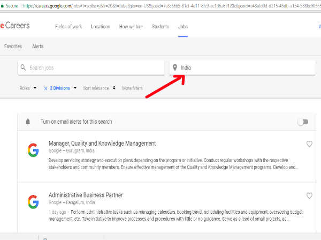This screenshot has height=240, width=321.
Task: Click the bell icon for email alerts
Action: tap(28, 122)
